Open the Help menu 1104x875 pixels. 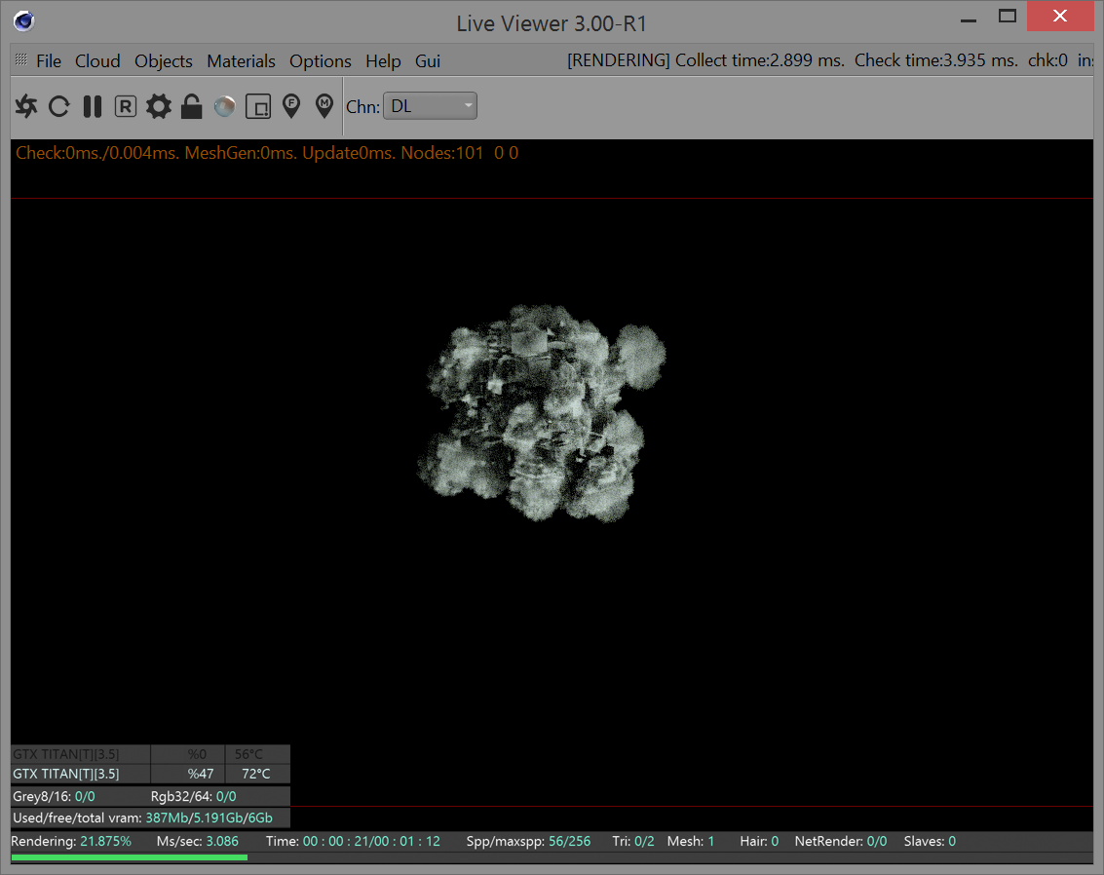(x=383, y=61)
